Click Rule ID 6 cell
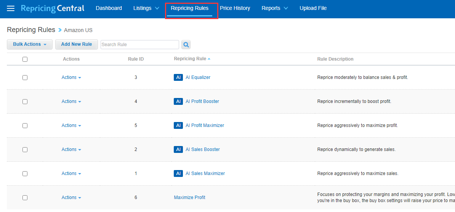Screen dimensions: 455x212 click(x=136, y=198)
